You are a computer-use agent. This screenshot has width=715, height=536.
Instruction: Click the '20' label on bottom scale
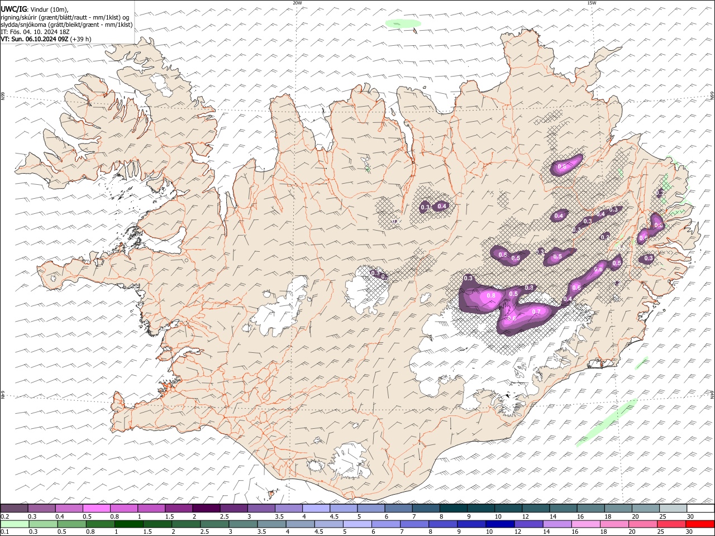tap(632, 532)
